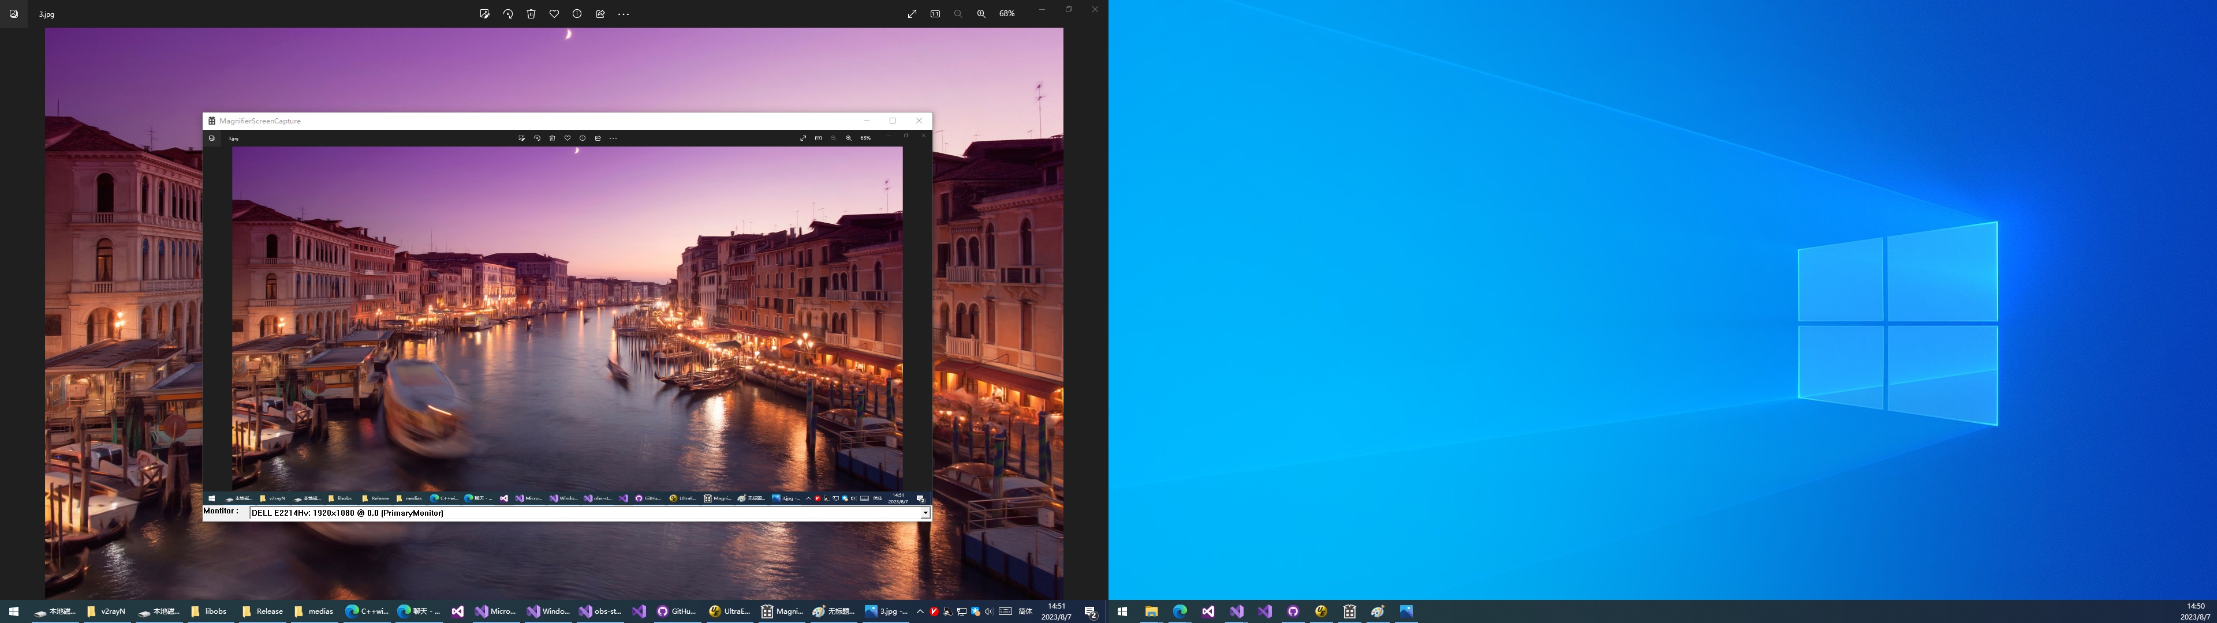Screen dimensions: 2217x623
Task: Toggle the 1:1 actual size button
Action: click(x=935, y=14)
